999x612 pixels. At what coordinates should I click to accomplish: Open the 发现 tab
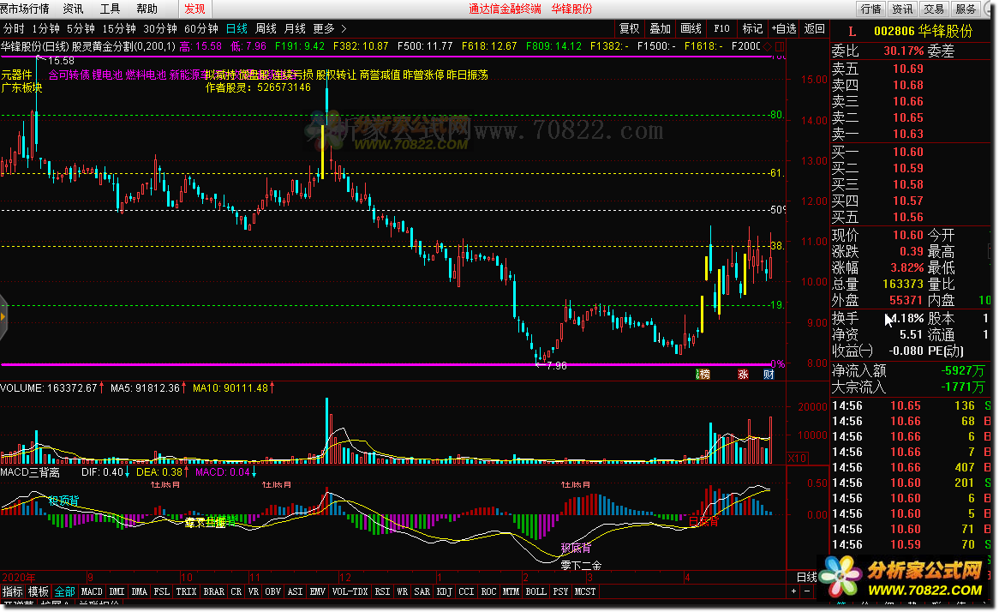[195, 9]
